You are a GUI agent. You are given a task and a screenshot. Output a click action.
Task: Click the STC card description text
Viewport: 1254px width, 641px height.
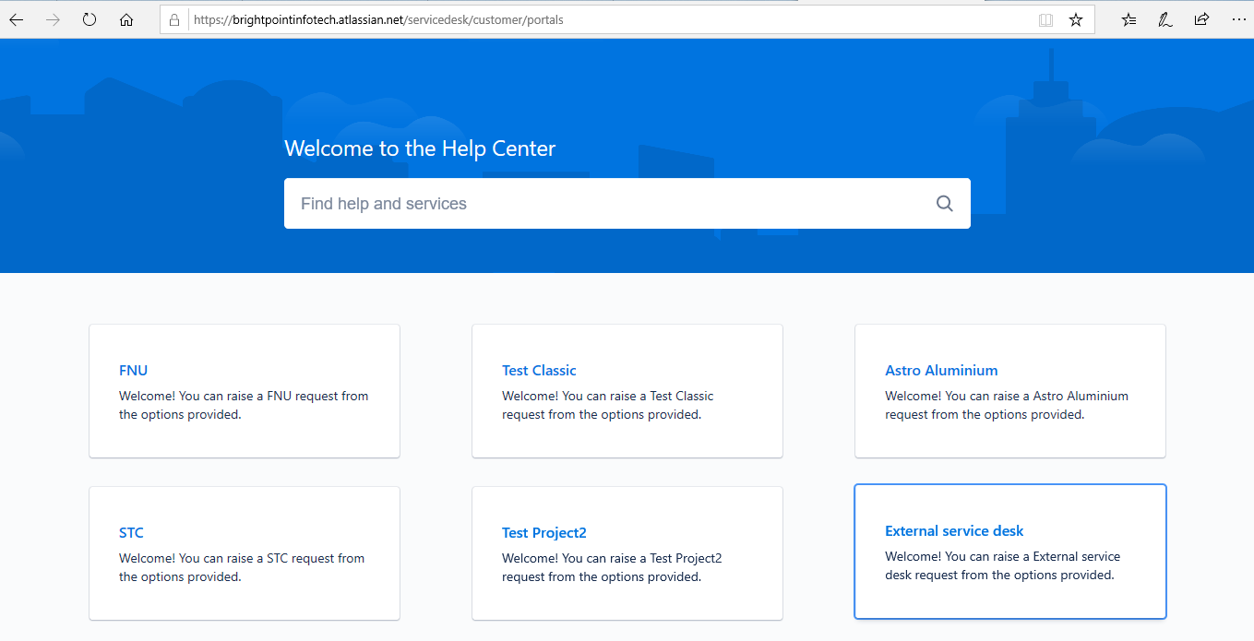pos(242,568)
